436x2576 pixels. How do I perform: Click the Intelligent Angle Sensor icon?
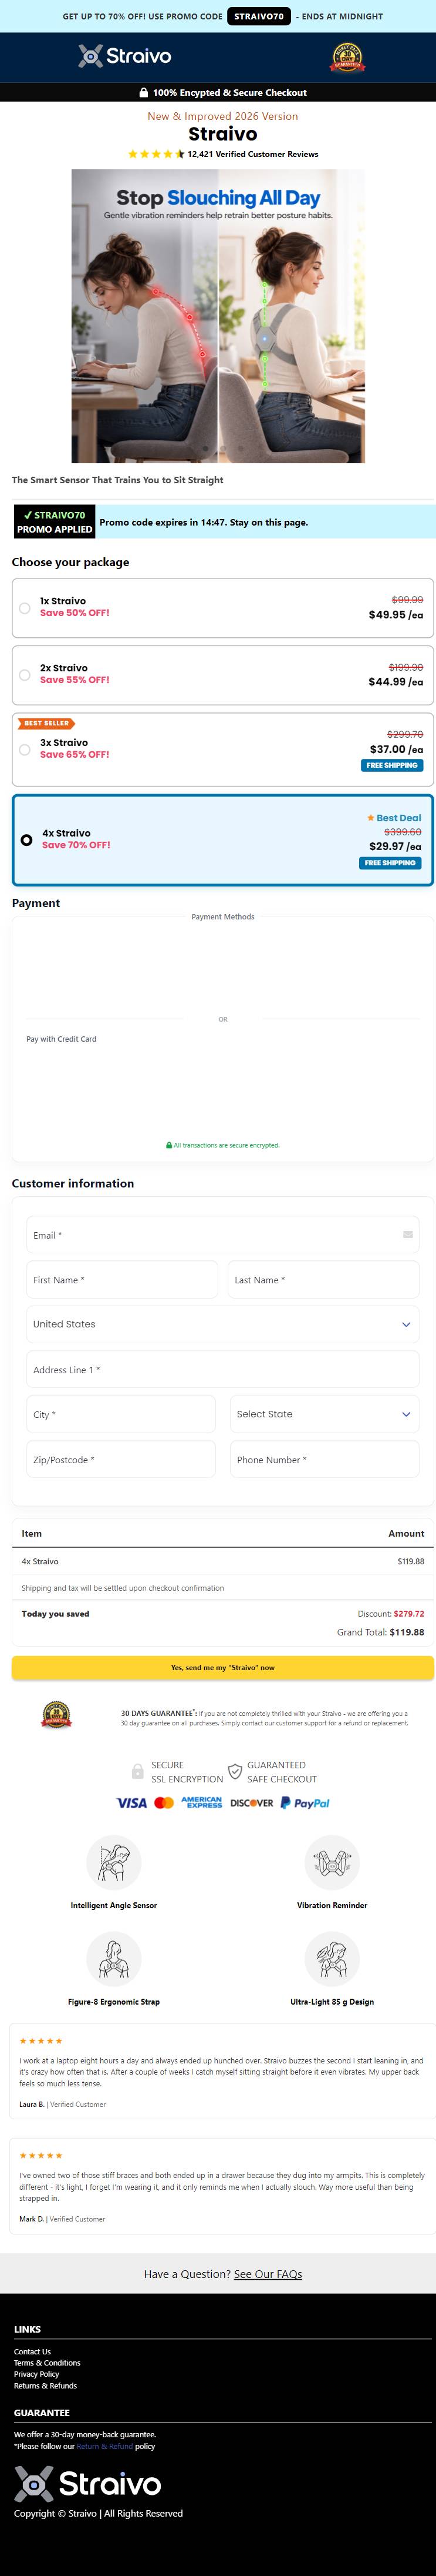[114, 1862]
